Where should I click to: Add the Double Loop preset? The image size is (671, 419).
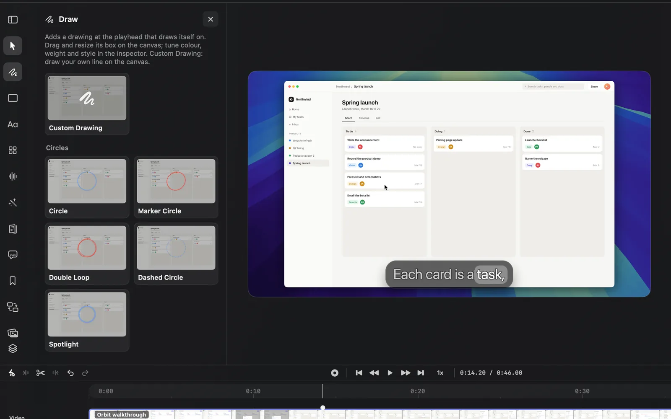[x=87, y=254]
